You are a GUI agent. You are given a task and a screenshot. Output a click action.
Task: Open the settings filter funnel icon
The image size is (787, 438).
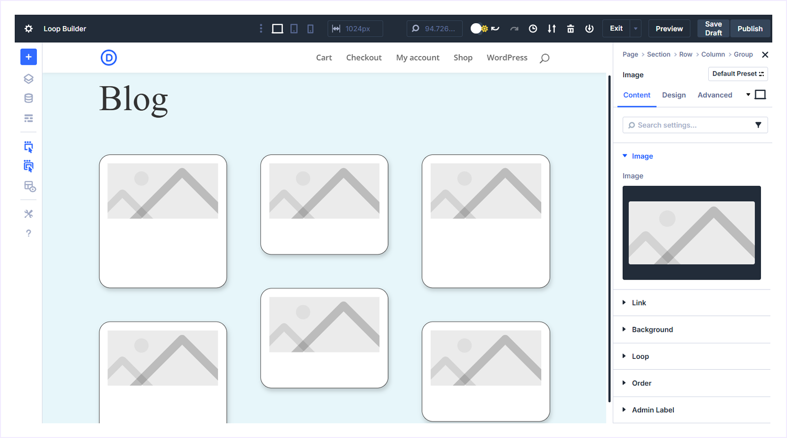[x=758, y=125]
